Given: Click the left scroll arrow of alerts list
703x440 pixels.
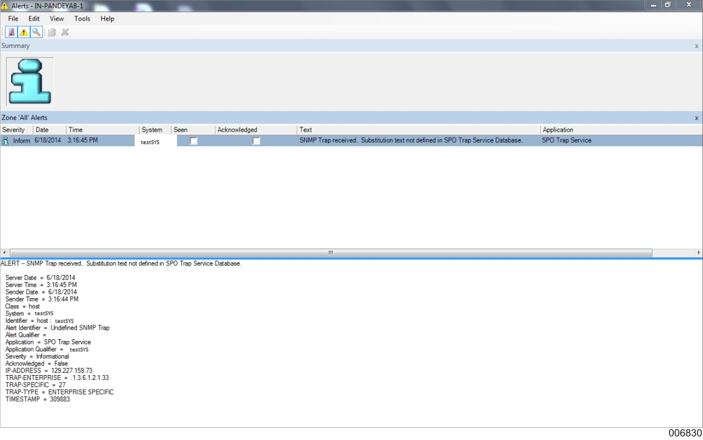Looking at the screenshot, I should point(4,252).
